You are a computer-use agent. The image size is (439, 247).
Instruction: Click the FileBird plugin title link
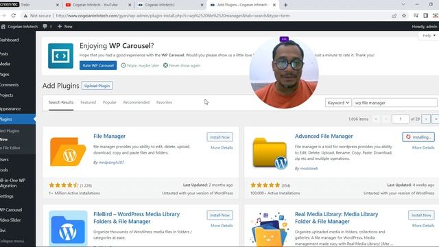[x=137, y=217]
